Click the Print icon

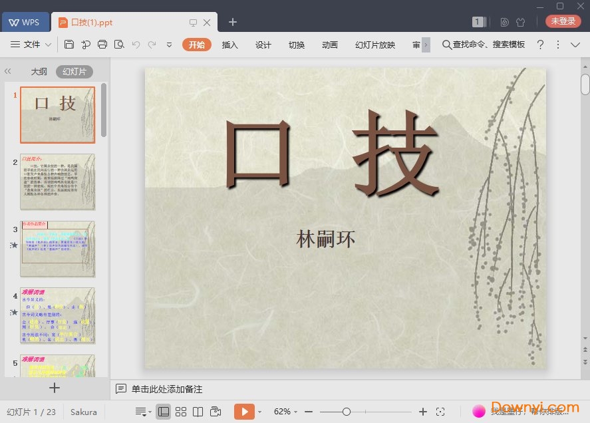102,45
